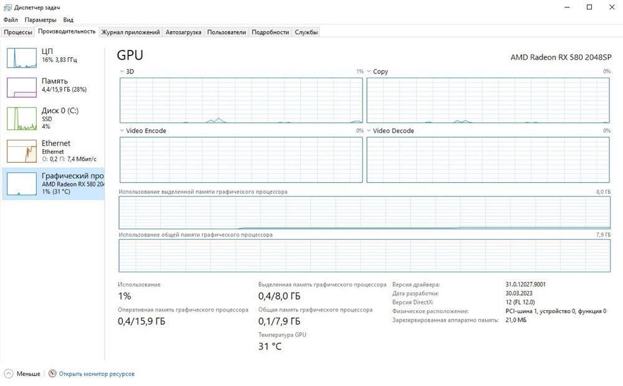
Task: Close the Диспетчер задач window
Action: pos(612,7)
